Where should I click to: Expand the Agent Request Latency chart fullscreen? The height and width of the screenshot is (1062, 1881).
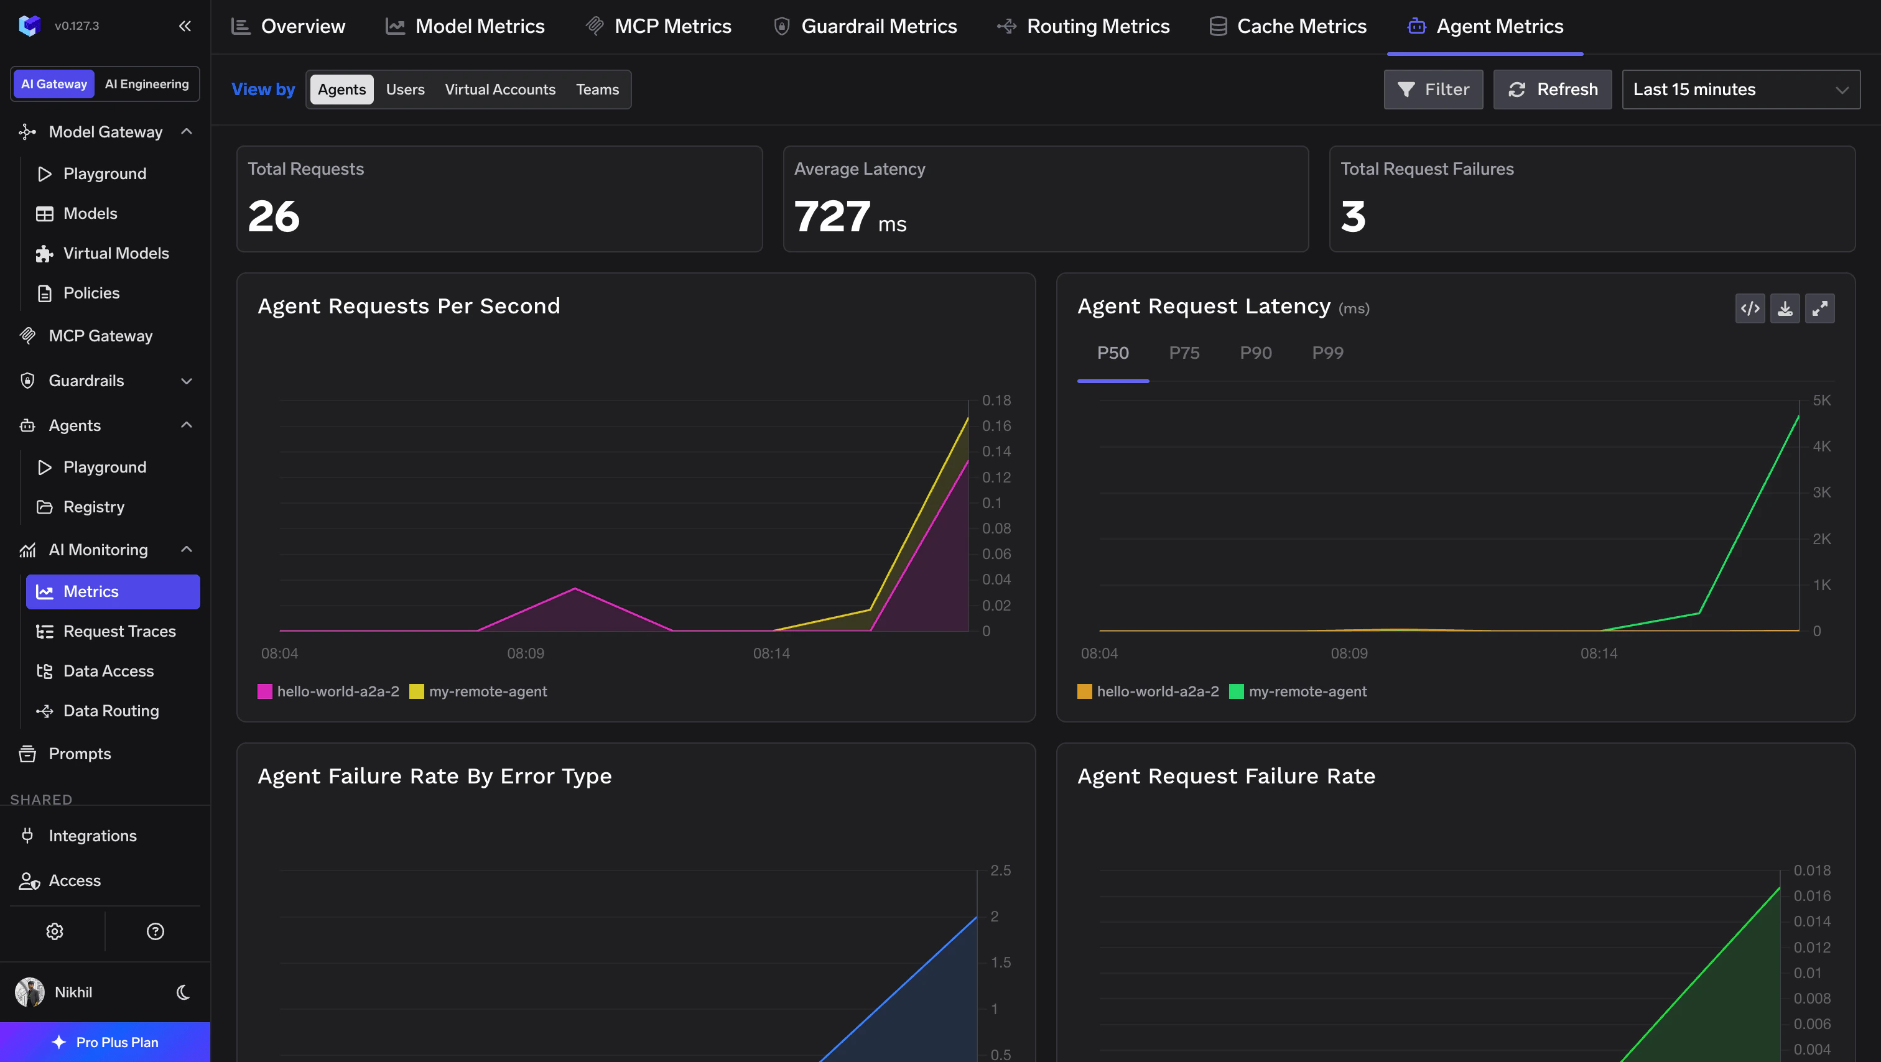pos(1819,308)
